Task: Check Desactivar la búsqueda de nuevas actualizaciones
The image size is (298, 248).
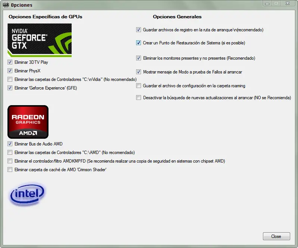Action: [138, 98]
